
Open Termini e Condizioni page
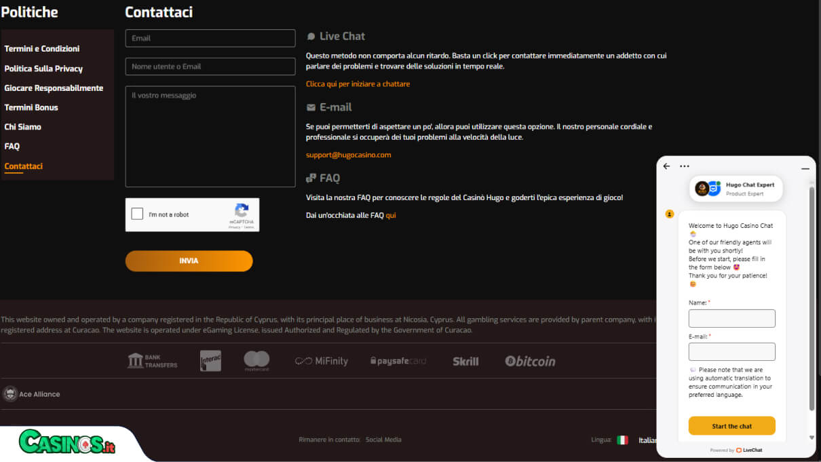(42, 49)
